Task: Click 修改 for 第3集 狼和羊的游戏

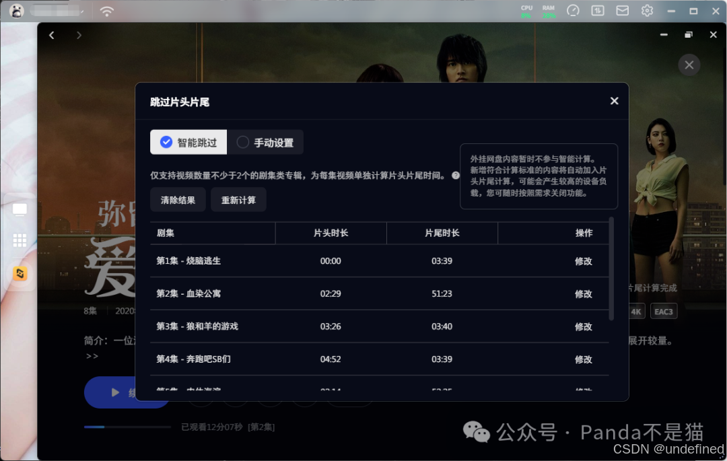Action: click(583, 326)
